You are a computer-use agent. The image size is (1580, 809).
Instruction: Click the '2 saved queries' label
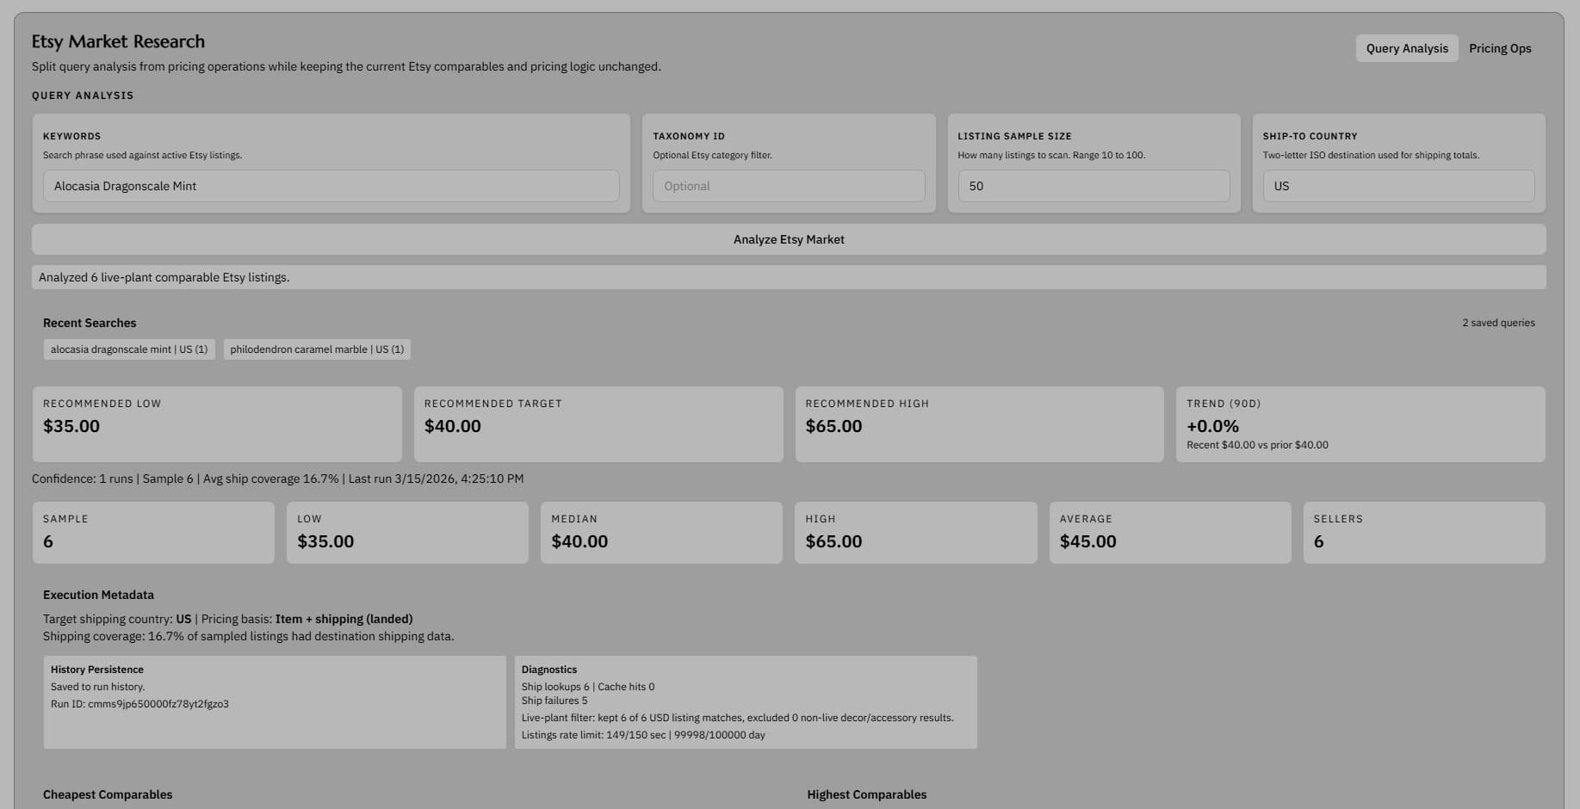tap(1498, 323)
